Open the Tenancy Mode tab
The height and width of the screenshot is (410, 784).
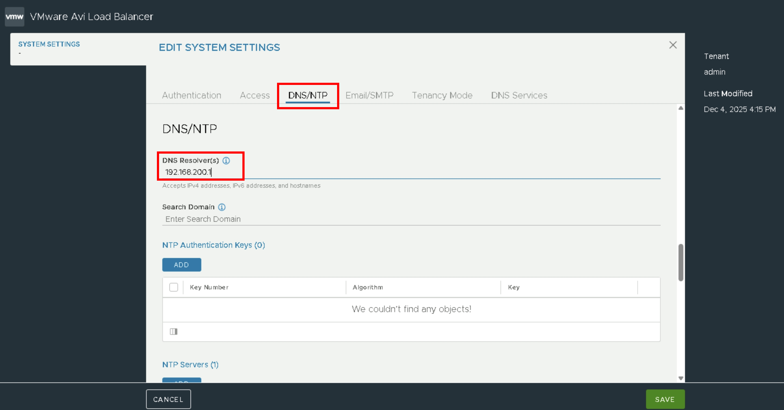pyautogui.click(x=442, y=95)
